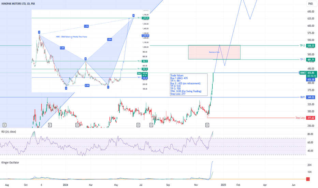This screenshot has width=318, height=188.
Task: Click the HINOPAK MOTORS LTD, 1D, PSX title
Action: click(18, 4)
